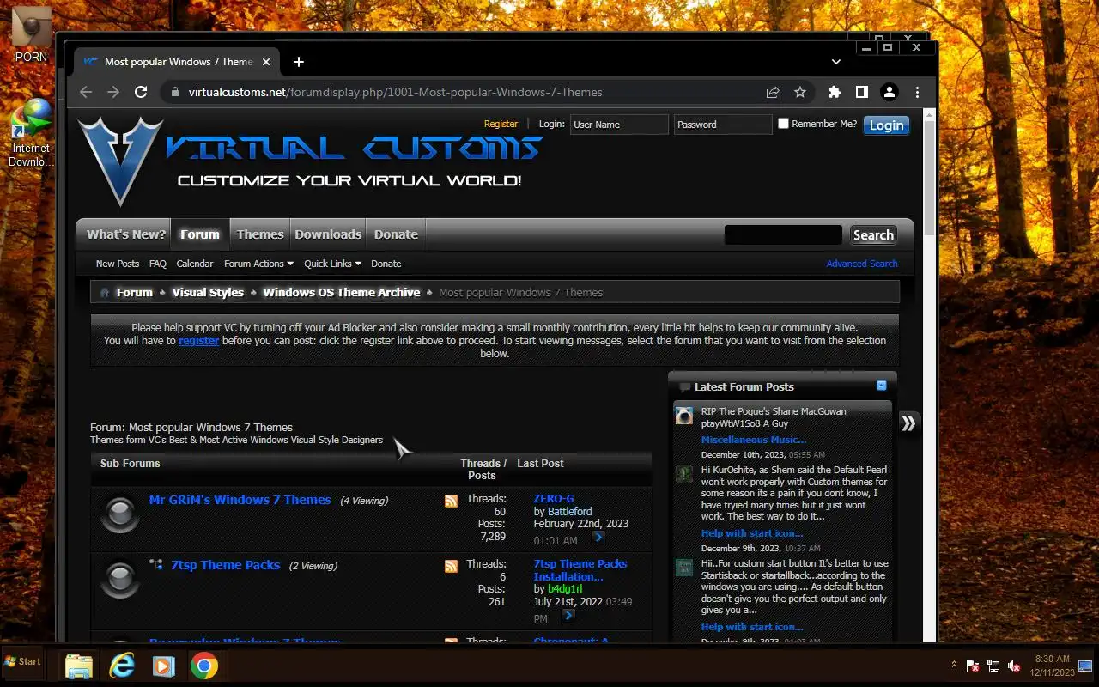This screenshot has height=687, width=1099.
Task: Click in the Password field
Action: (723, 125)
